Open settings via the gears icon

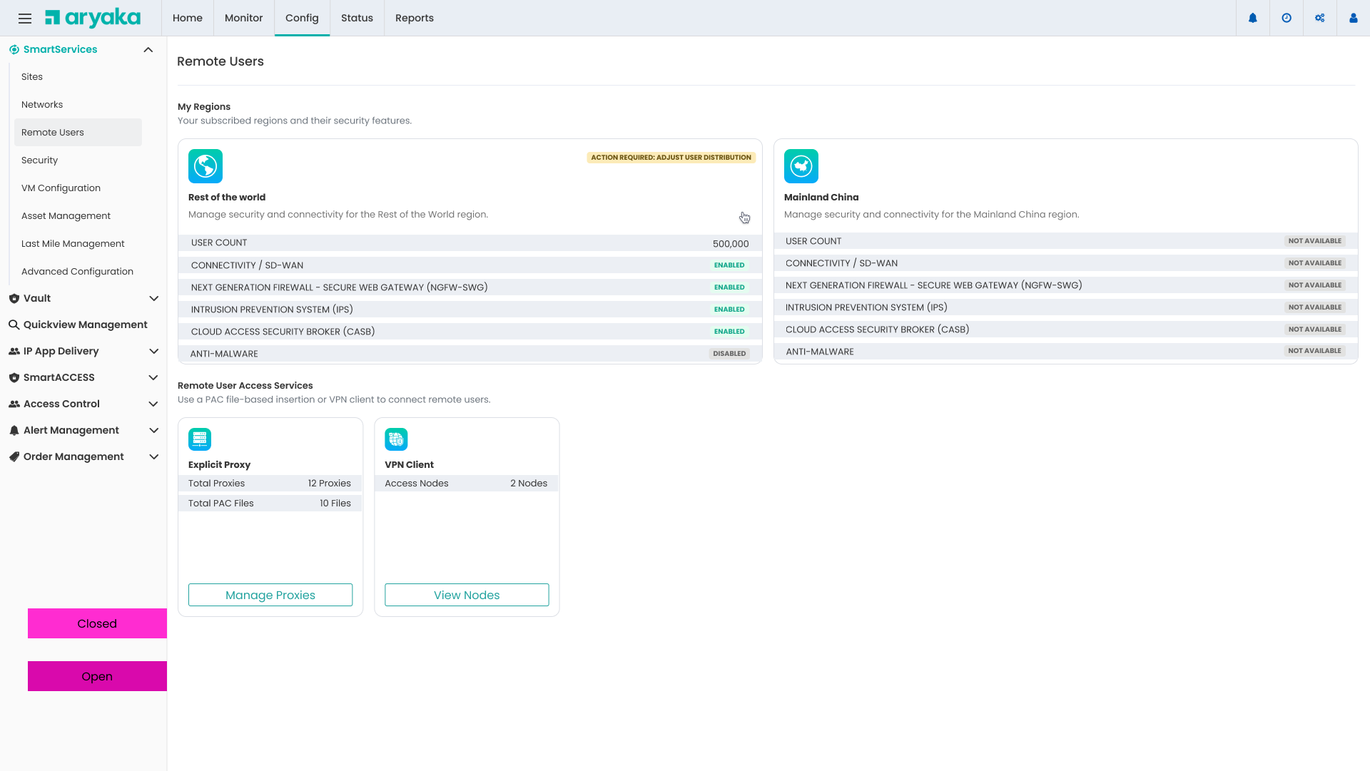(1320, 18)
